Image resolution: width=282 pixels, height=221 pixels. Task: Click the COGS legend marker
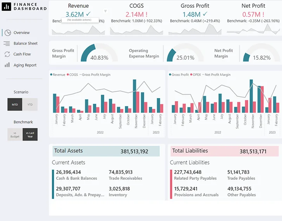[x=68, y=75]
